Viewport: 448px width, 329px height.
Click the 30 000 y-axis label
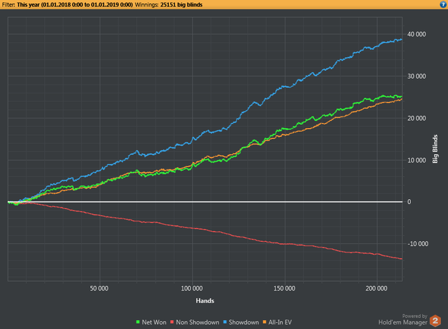click(416, 76)
